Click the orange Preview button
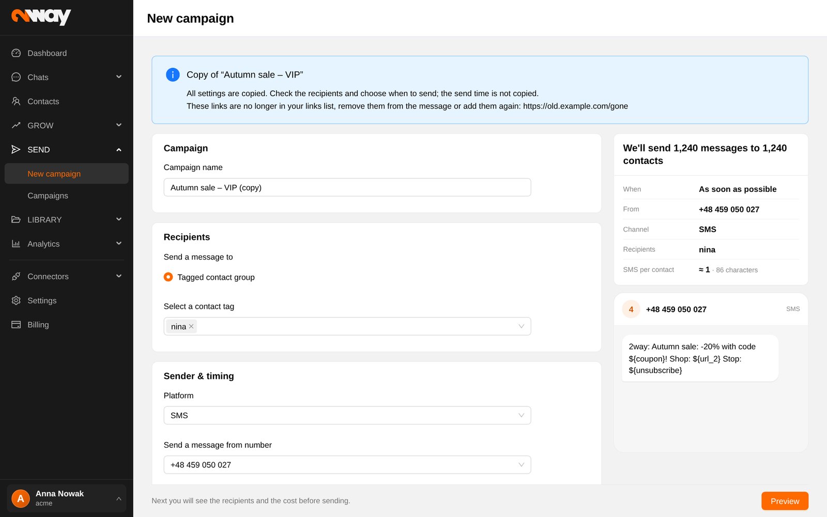Image resolution: width=827 pixels, height=517 pixels. pos(785,501)
